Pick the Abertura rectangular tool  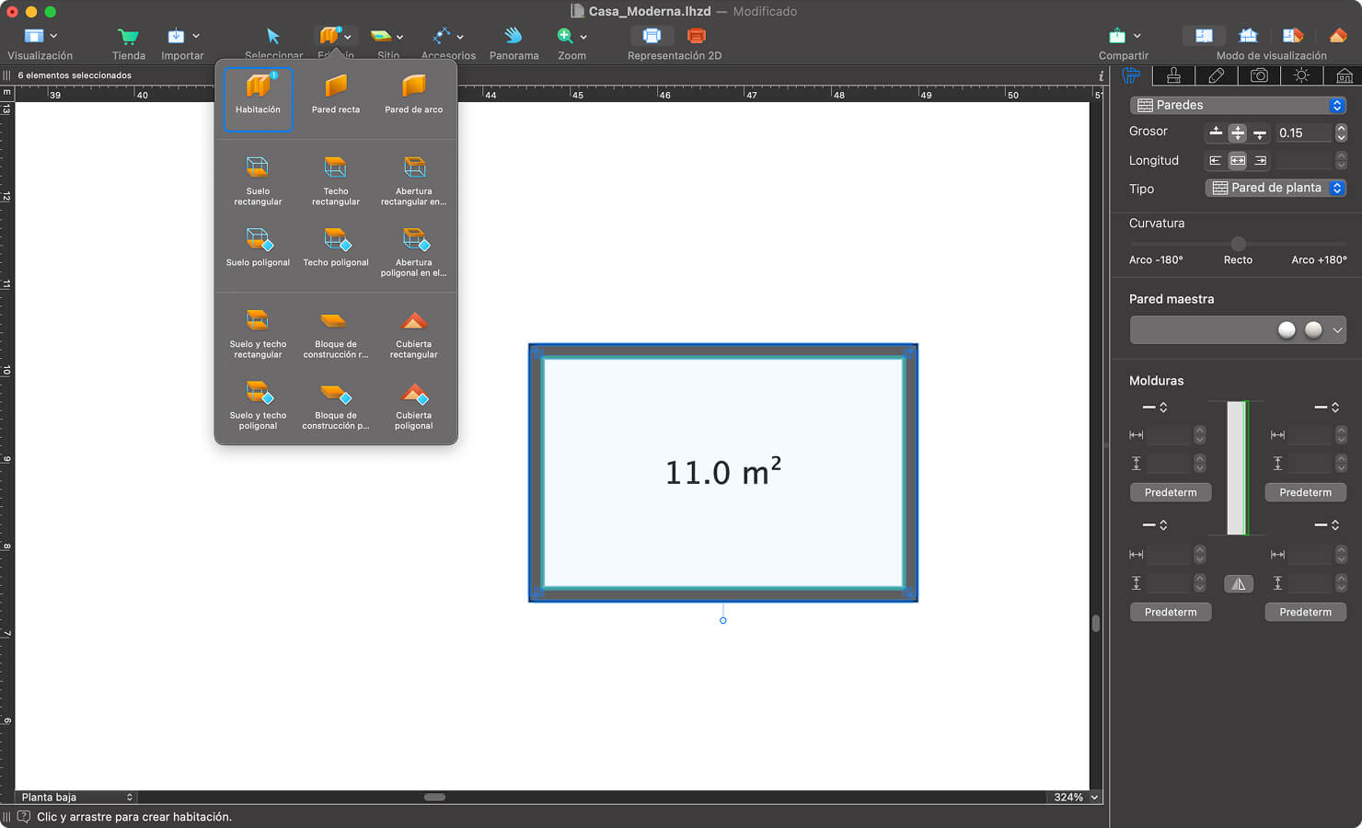point(414,181)
